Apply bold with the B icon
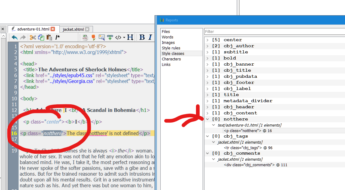Viewport: 345px width, 190px height. pos(142,38)
